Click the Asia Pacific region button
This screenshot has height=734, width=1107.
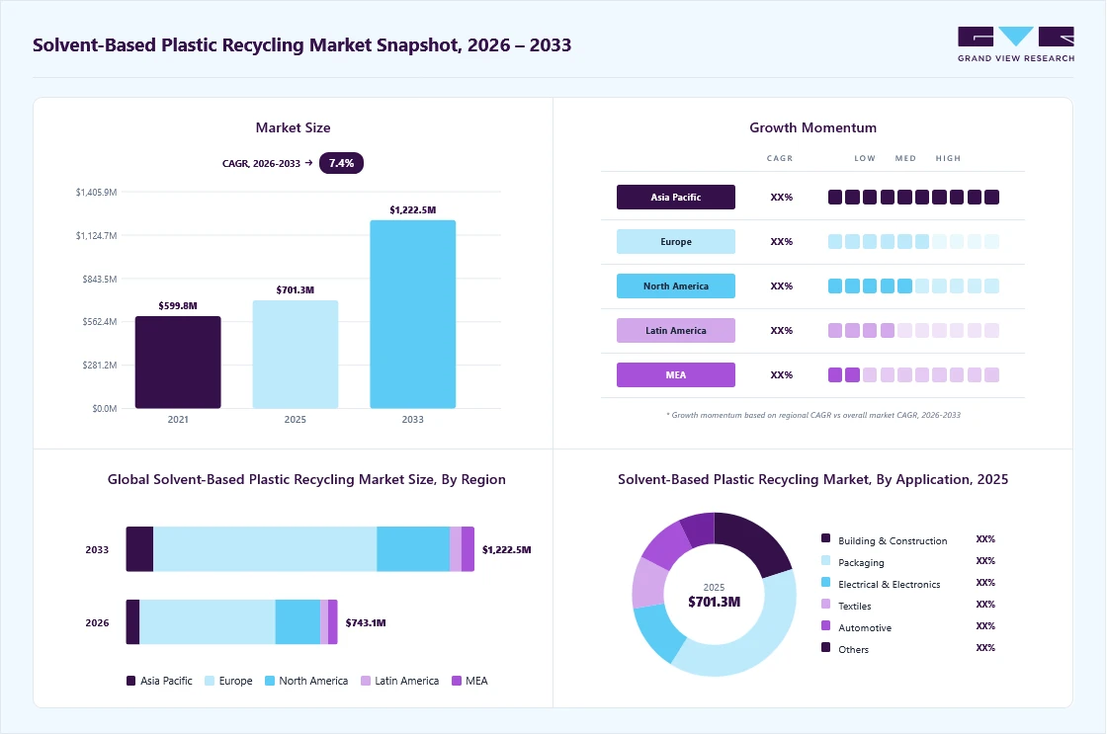click(676, 197)
